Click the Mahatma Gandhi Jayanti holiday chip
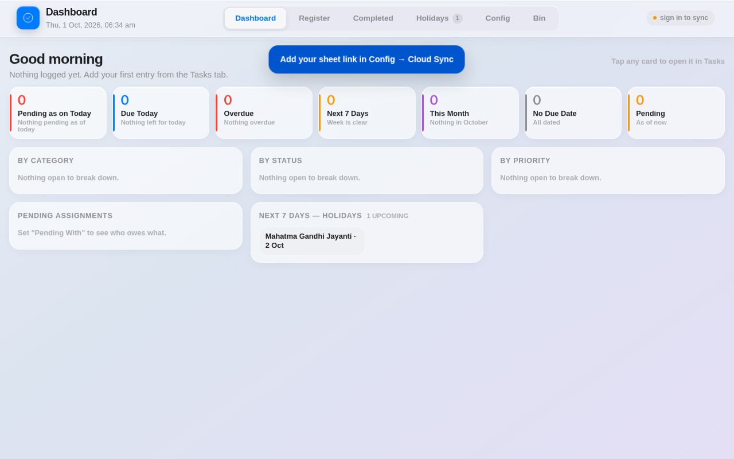 (312, 241)
